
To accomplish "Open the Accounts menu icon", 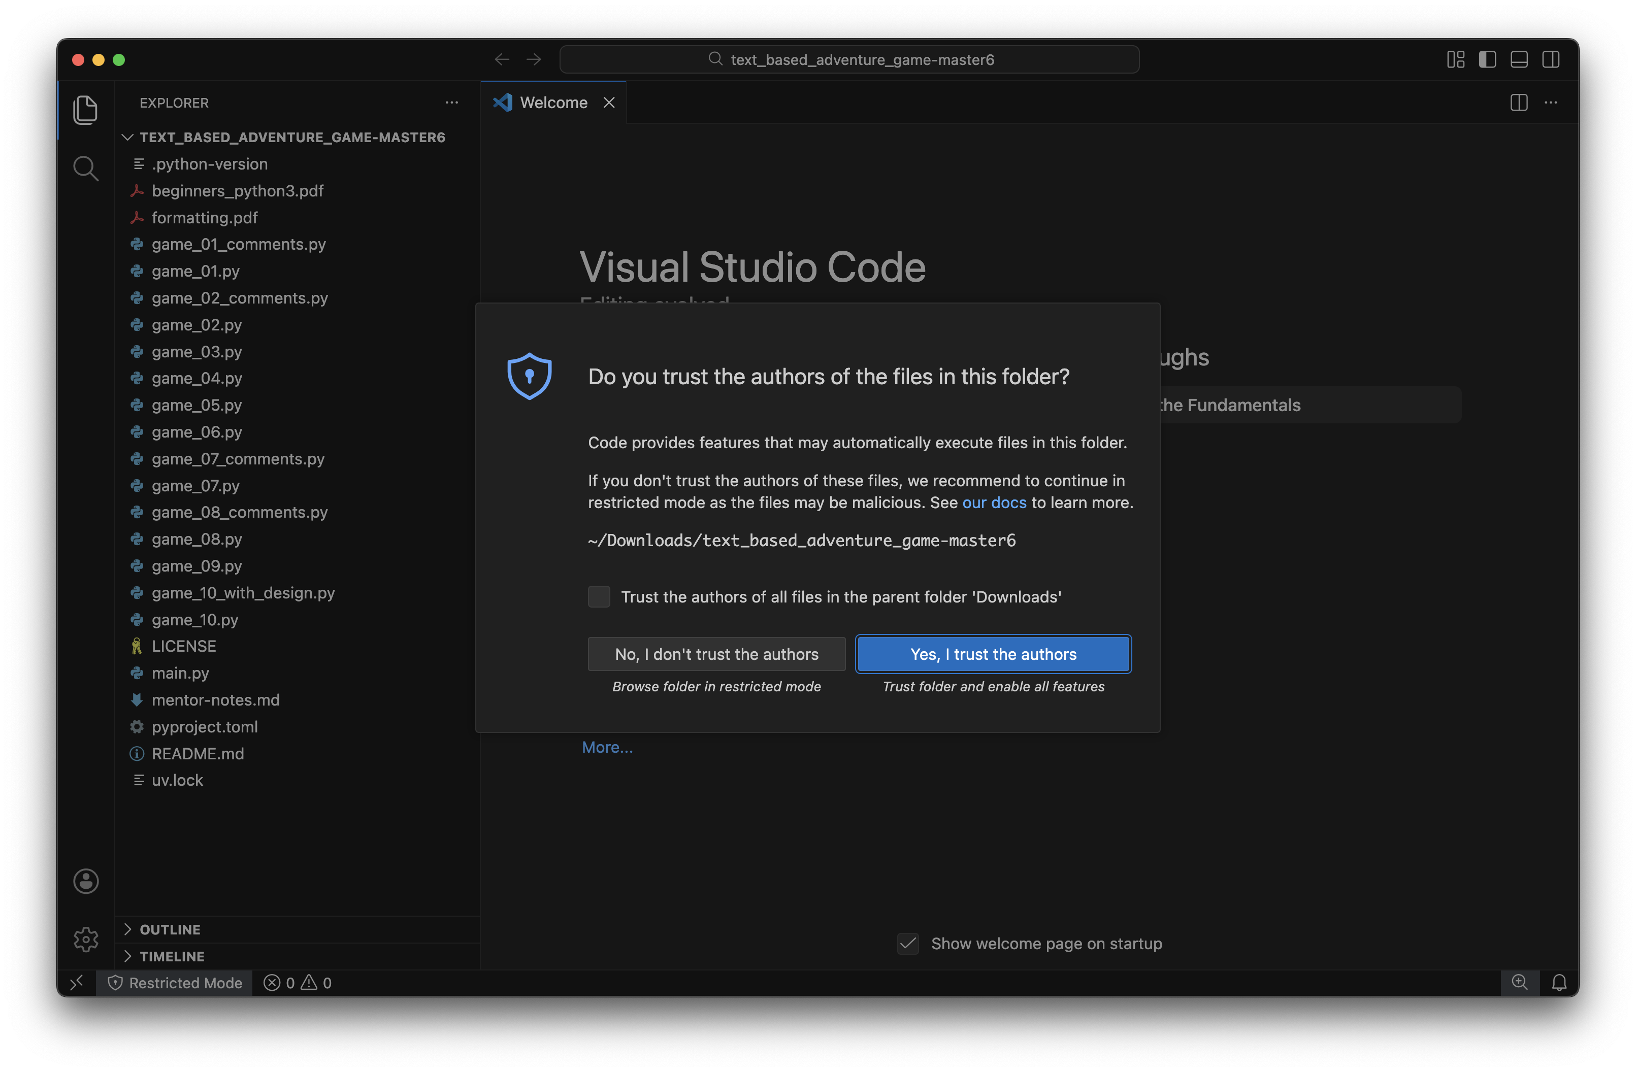I will (86, 881).
